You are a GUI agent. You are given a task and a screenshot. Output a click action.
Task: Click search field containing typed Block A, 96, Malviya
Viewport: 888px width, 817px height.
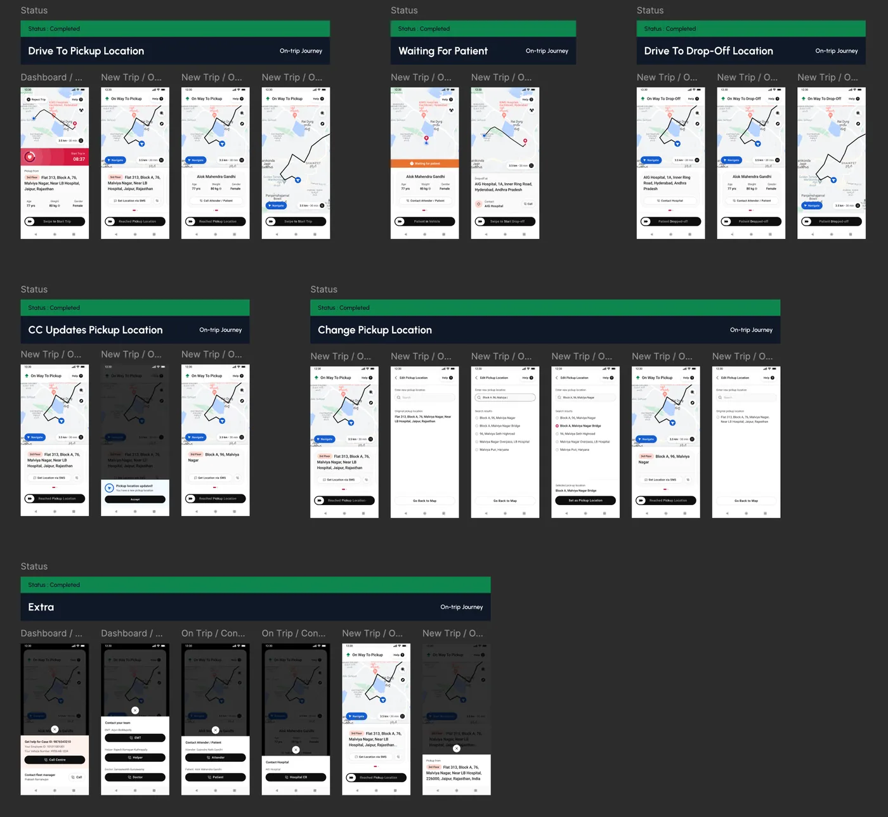[505, 397]
